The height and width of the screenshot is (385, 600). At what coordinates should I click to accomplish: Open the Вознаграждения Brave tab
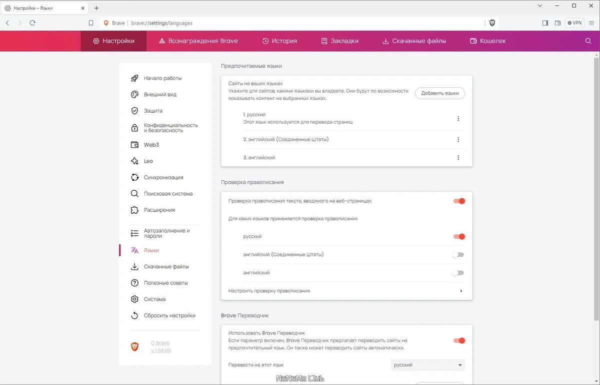click(198, 41)
